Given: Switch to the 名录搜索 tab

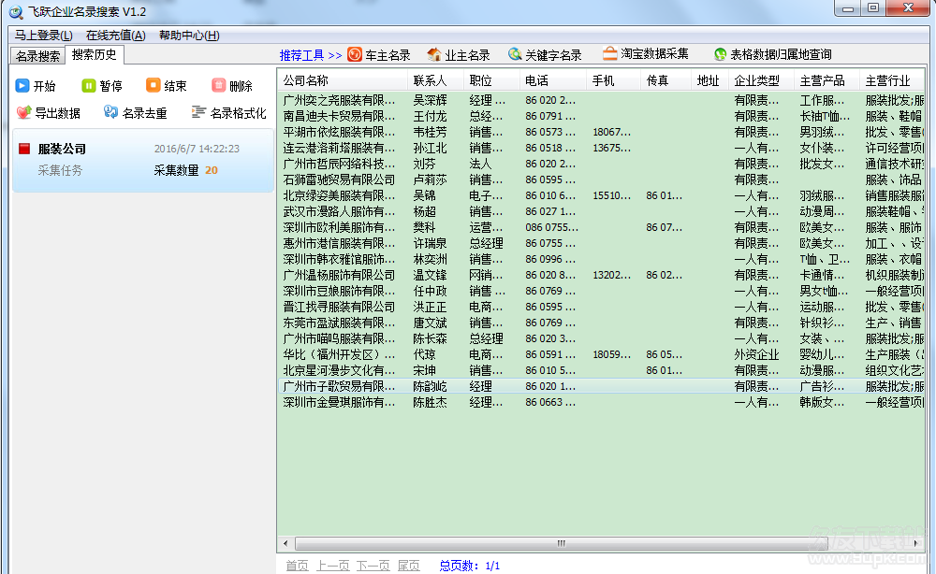Looking at the screenshot, I should pyautogui.click(x=37, y=56).
